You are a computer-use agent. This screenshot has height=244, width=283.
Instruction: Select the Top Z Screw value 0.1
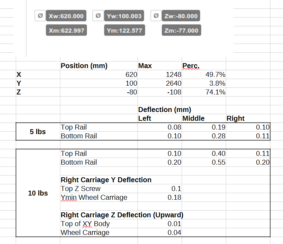tap(160, 189)
